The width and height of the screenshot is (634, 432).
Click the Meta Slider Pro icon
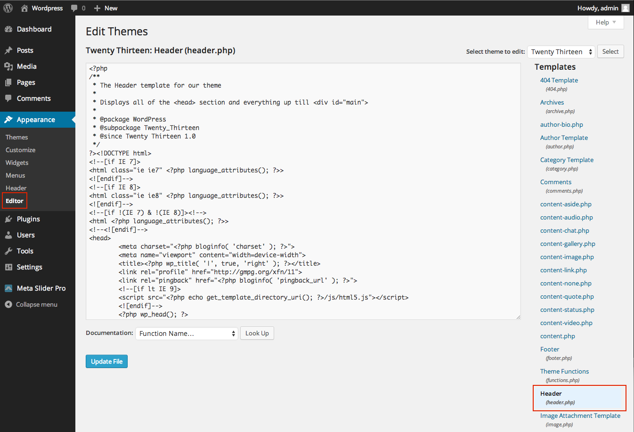[x=8, y=288]
